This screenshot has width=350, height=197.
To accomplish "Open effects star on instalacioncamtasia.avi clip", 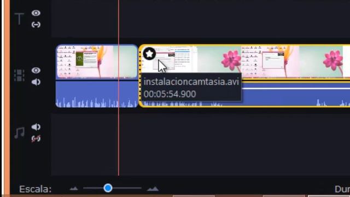I will point(149,54).
